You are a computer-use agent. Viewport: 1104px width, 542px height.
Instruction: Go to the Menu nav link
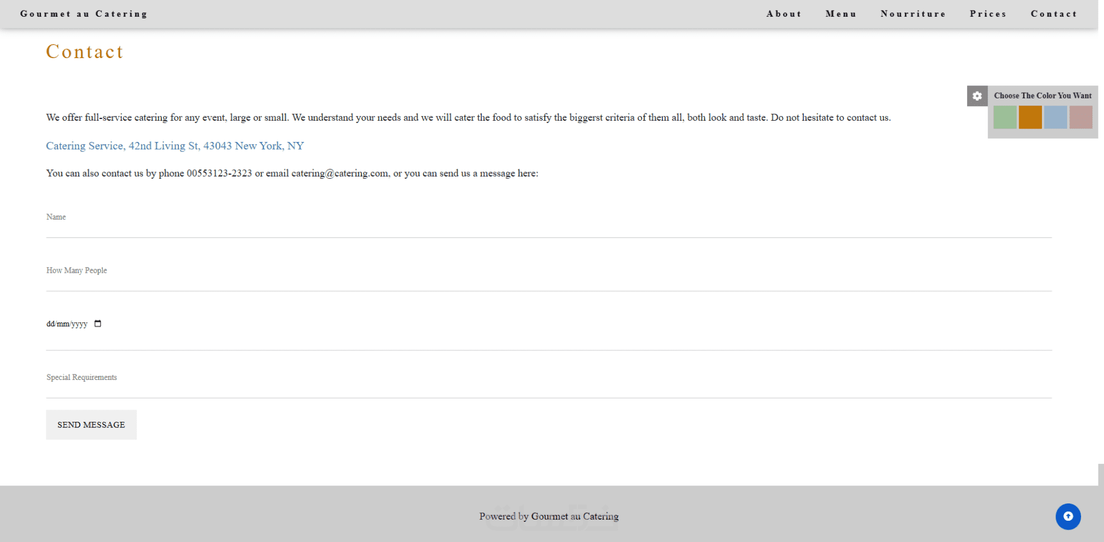[841, 14]
